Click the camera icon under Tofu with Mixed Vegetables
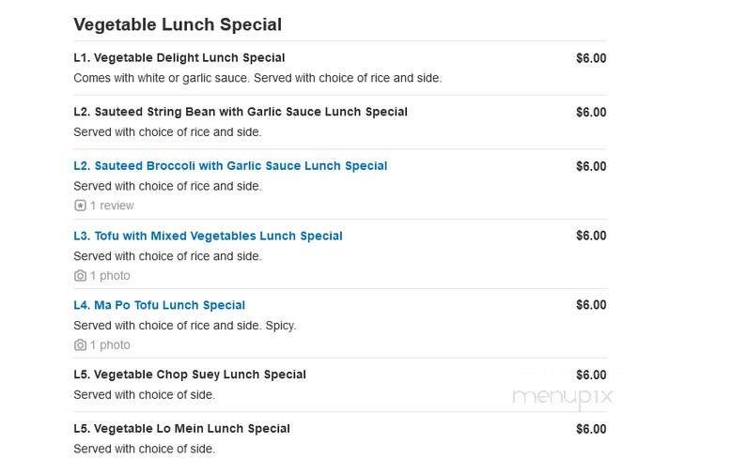Screen dimensions: 731x474 click(80, 276)
